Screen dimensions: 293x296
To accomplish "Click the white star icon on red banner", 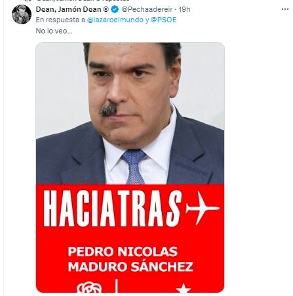I will (x=184, y=288).
